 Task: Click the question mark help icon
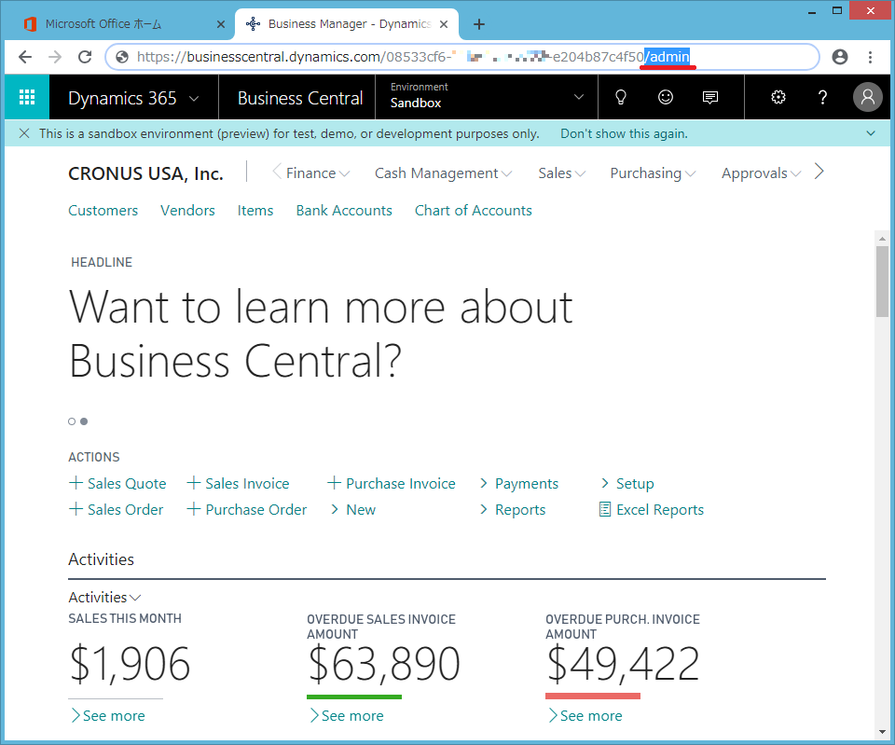pyautogui.click(x=822, y=98)
